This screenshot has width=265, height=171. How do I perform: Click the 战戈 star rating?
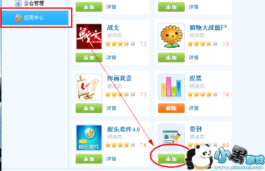pyautogui.click(x=120, y=44)
